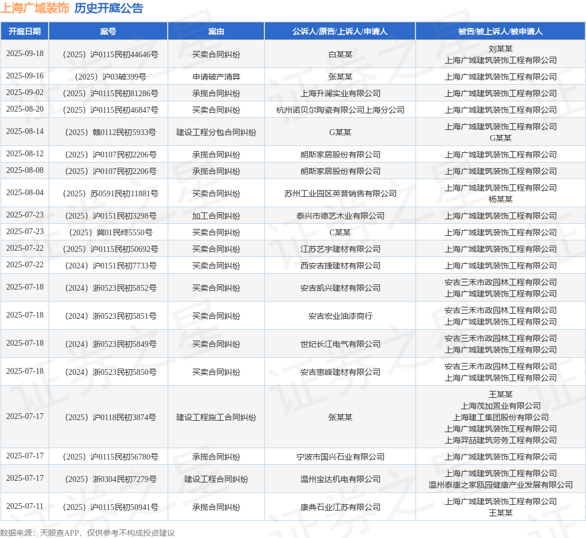The height and width of the screenshot is (538, 586).
Task: Select case number 冀01民终5550号
Action: coord(110,232)
